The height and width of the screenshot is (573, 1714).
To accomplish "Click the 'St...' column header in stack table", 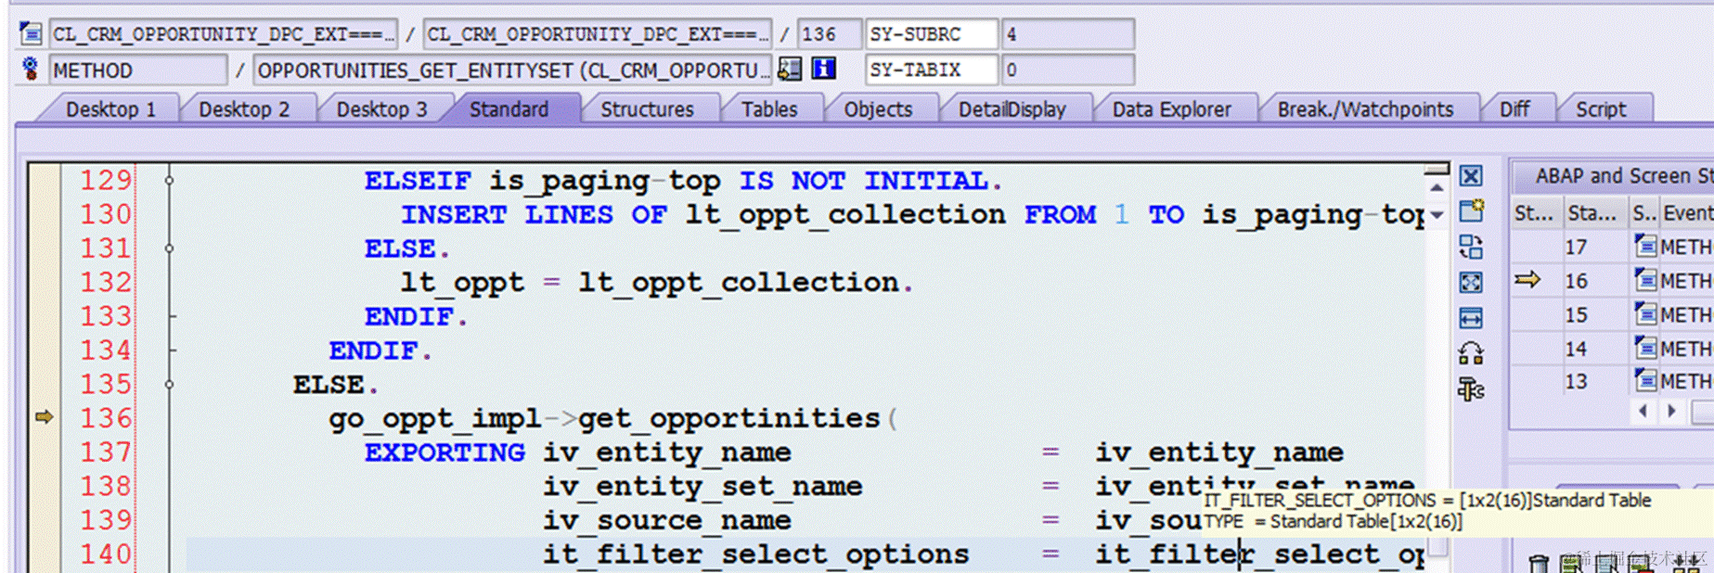I will pos(1536,213).
